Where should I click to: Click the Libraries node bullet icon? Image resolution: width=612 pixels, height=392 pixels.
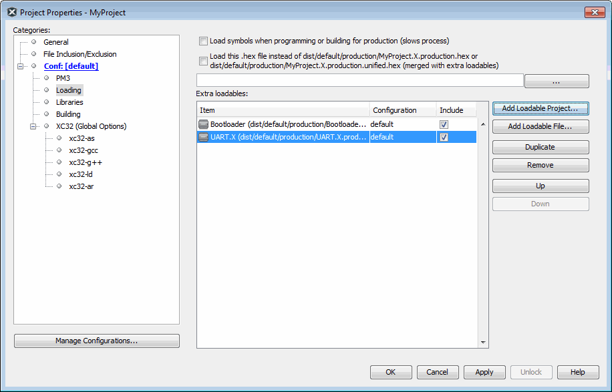tap(47, 102)
